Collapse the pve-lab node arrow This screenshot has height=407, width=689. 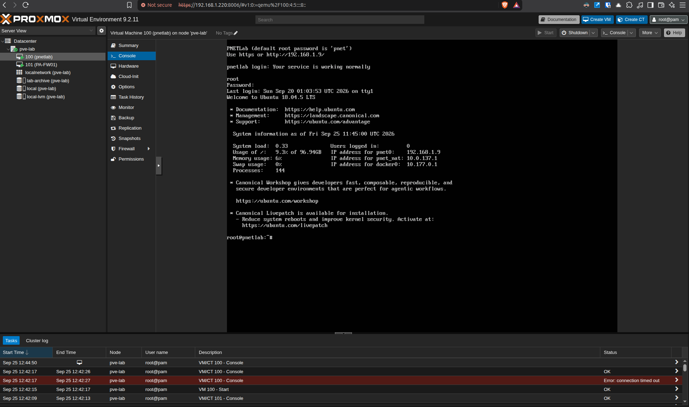pyautogui.click(x=8, y=49)
